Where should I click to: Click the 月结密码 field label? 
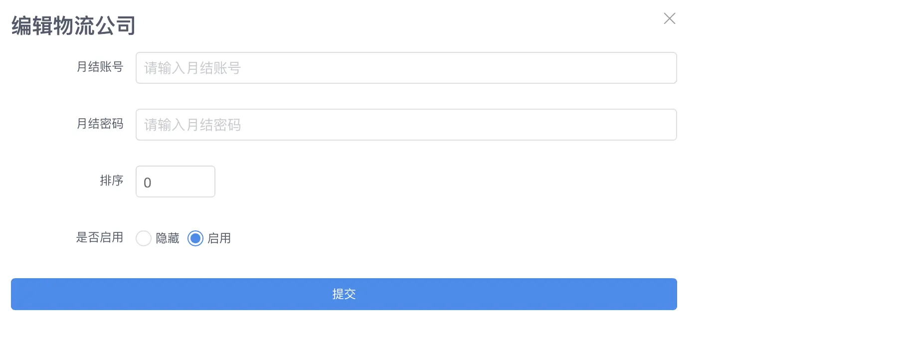[x=100, y=124]
